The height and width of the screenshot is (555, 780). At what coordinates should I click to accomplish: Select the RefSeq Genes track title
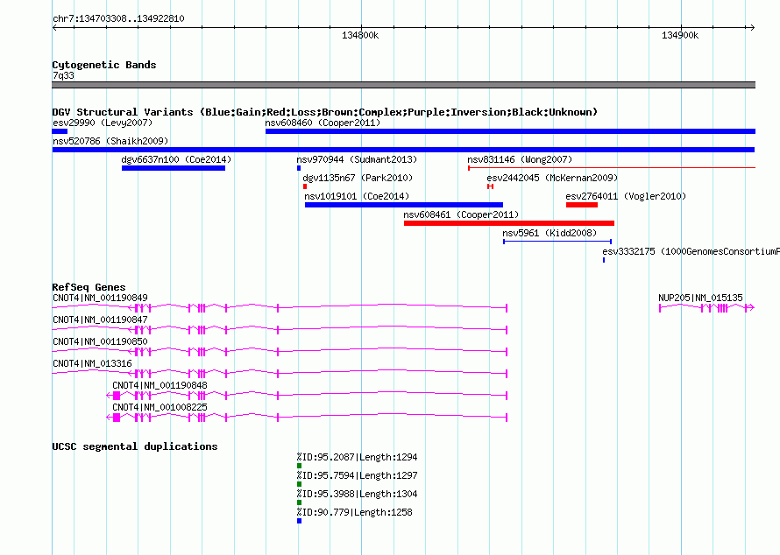pyautogui.click(x=89, y=287)
